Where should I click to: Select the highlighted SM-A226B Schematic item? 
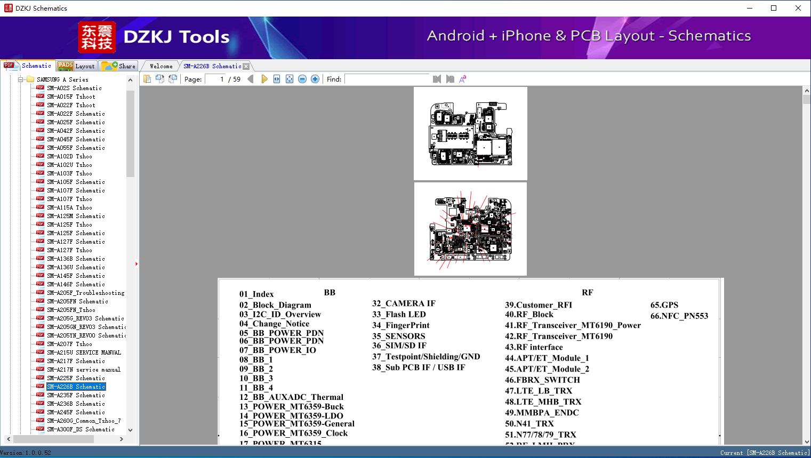[76, 387]
